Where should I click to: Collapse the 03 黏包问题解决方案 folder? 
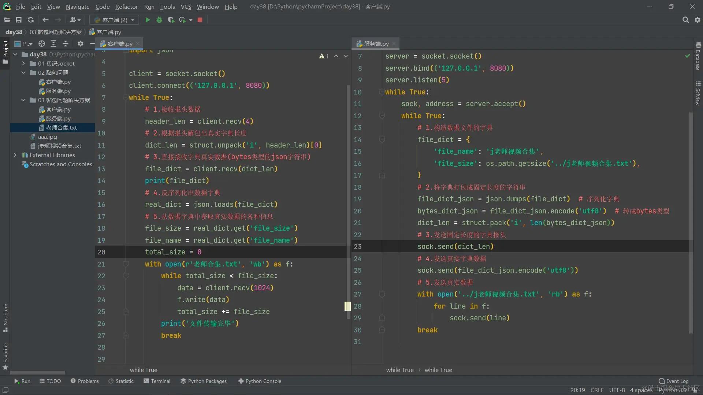24,100
